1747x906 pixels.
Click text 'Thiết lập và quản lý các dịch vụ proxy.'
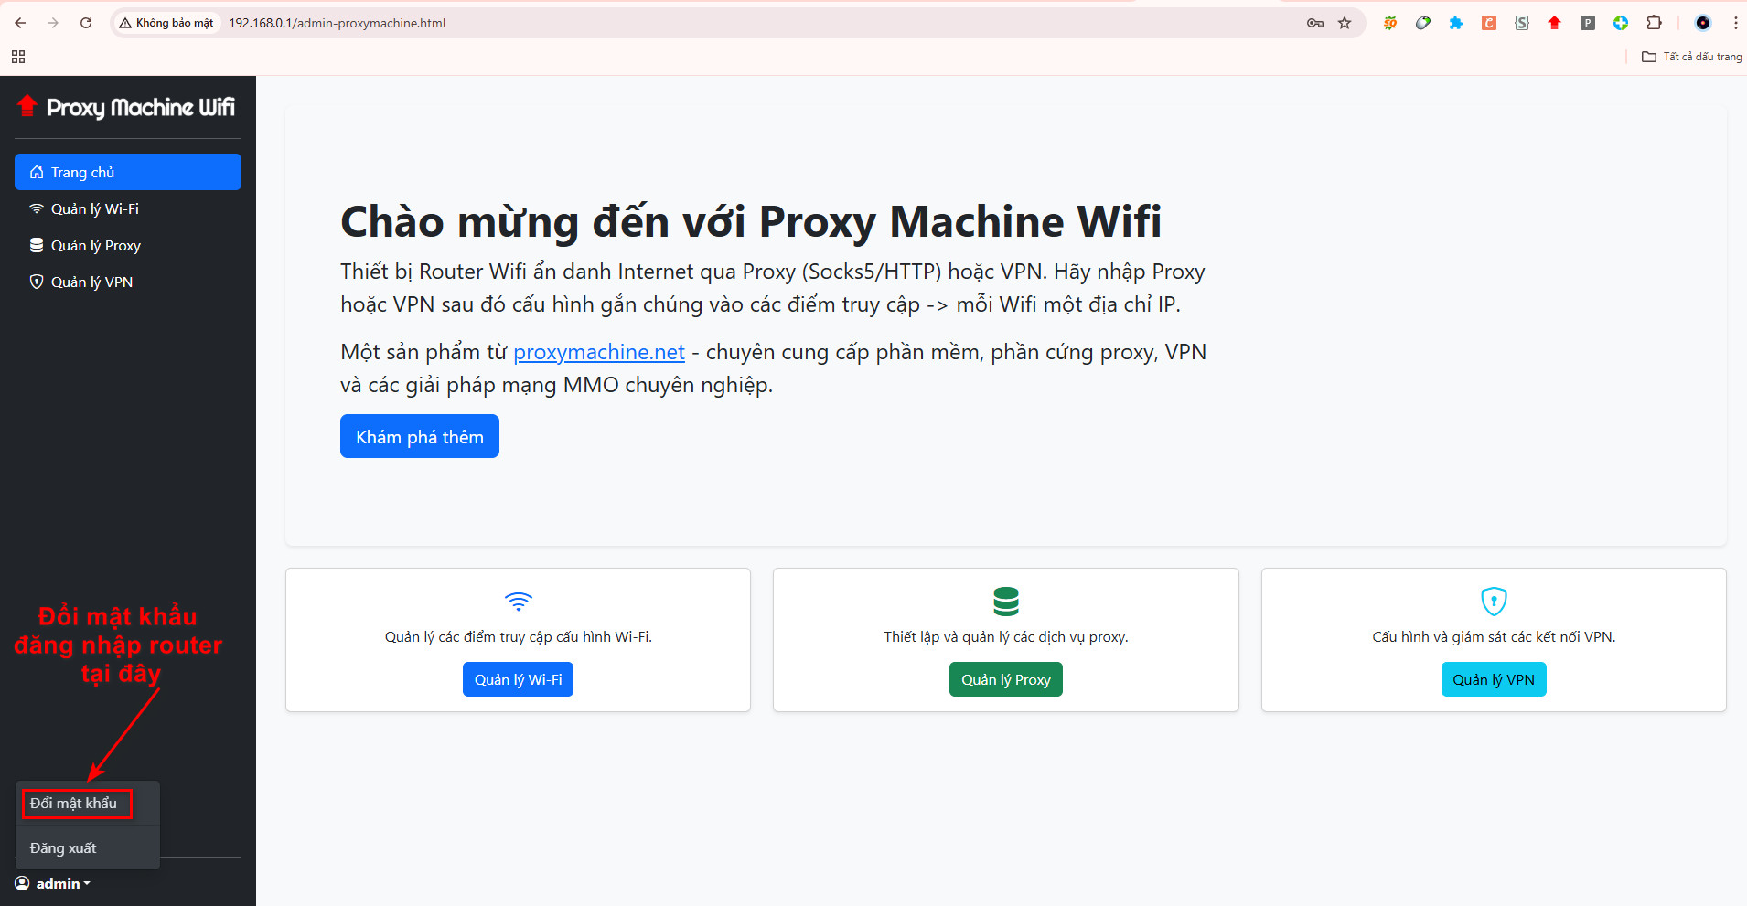tap(1006, 637)
